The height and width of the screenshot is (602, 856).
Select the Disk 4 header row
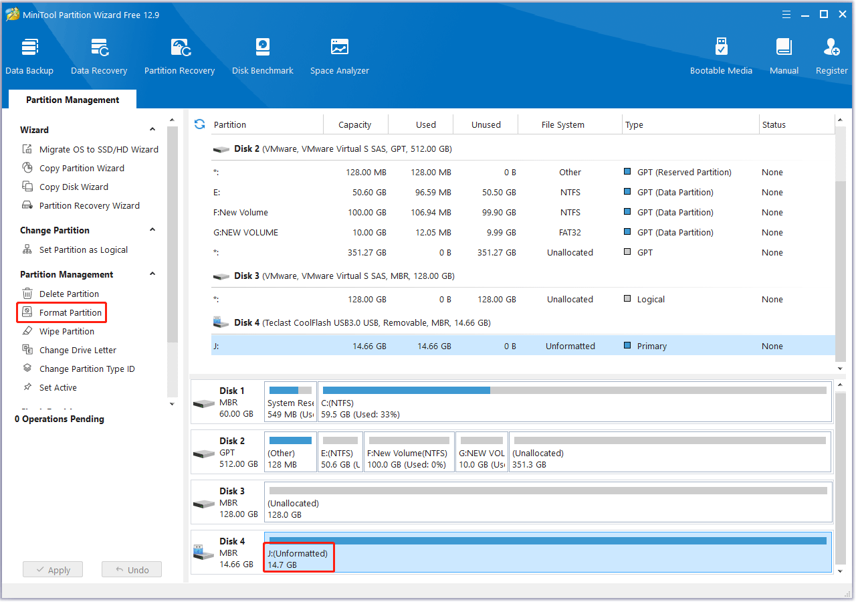(x=523, y=322)
